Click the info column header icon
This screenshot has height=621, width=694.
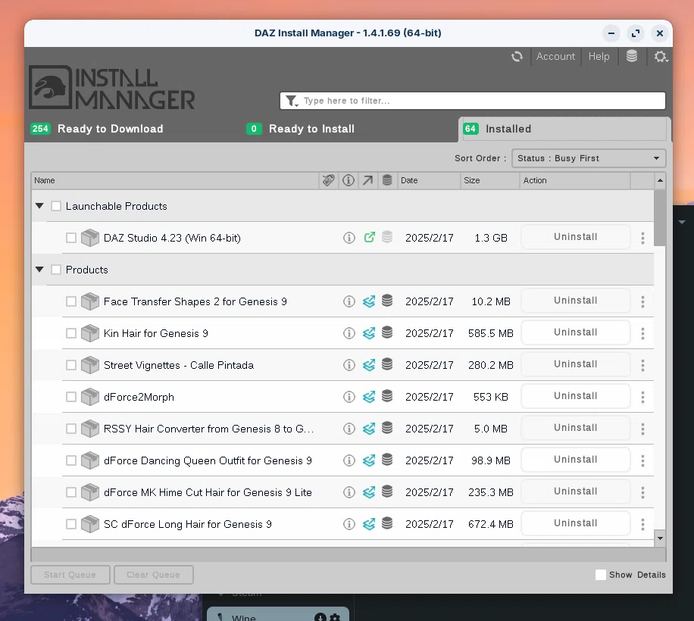pyautogui.click(x=349, y=180)
